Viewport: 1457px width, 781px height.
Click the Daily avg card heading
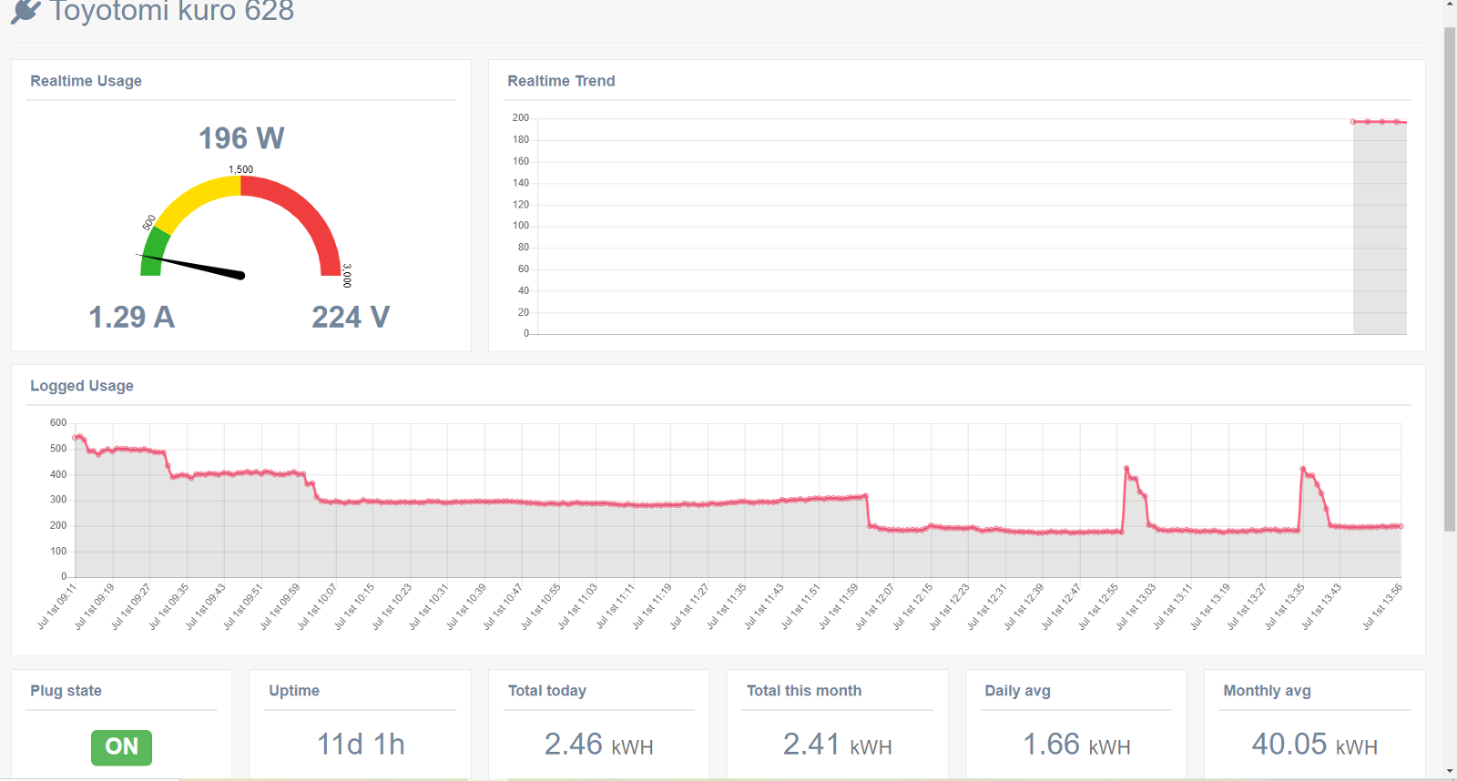[x=1017, y=691]
